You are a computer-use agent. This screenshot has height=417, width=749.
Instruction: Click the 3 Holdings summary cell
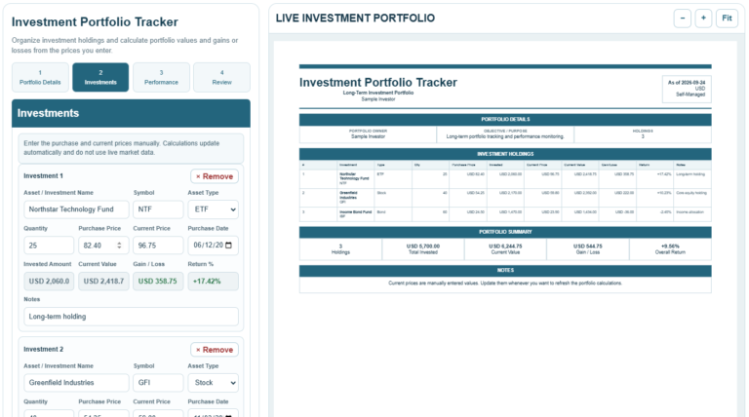point(340,249)
